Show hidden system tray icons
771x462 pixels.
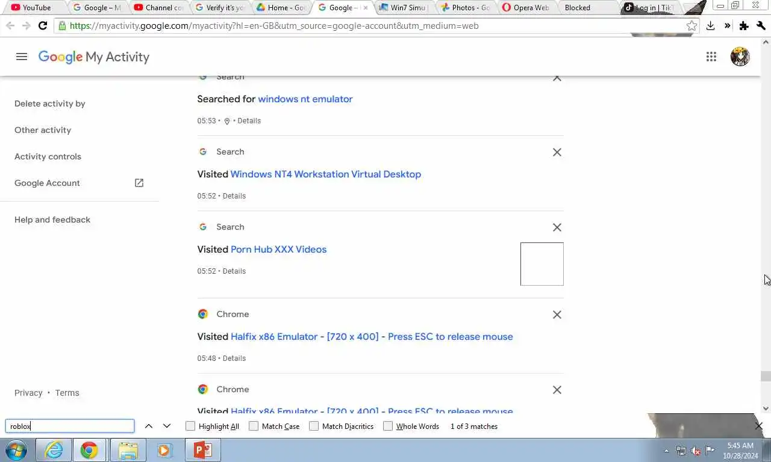666,451
